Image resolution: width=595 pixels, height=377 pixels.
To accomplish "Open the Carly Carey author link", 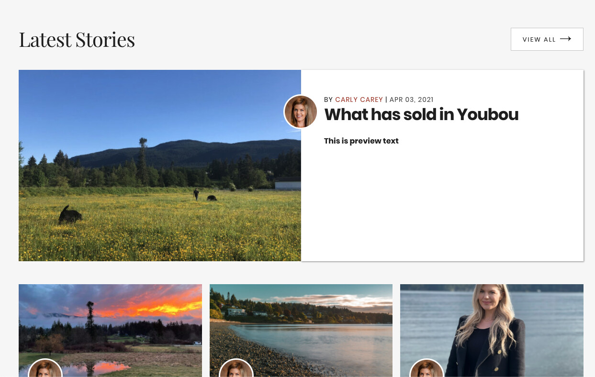I will point(359,100).
